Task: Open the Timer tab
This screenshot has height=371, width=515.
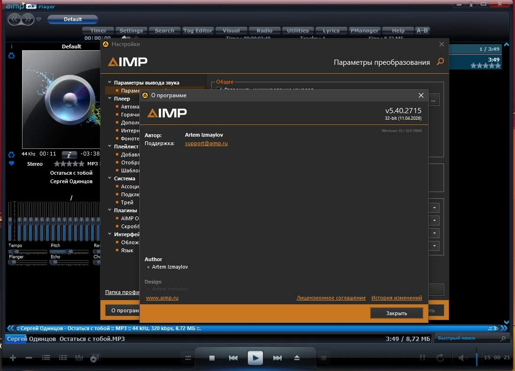Action: tap(98, 31)
